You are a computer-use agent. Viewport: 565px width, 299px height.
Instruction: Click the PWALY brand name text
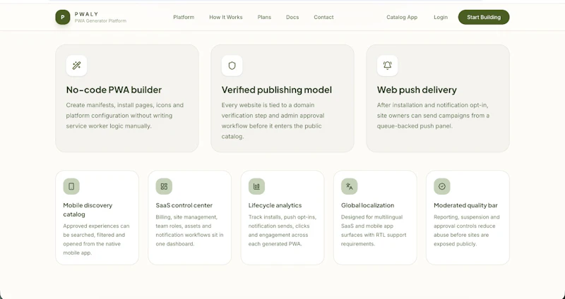coord(86,14)
